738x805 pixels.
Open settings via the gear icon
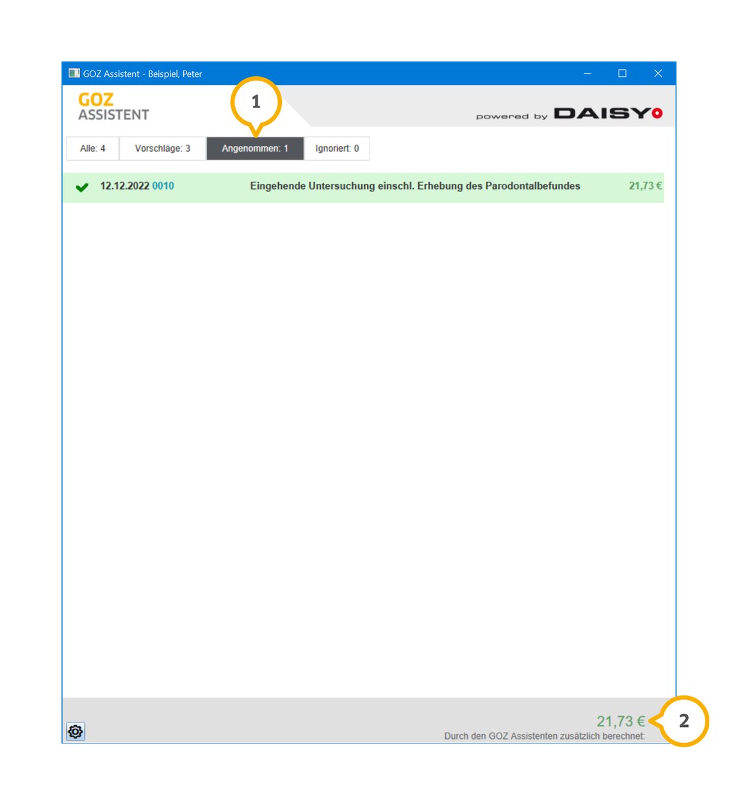coord(76,731)
